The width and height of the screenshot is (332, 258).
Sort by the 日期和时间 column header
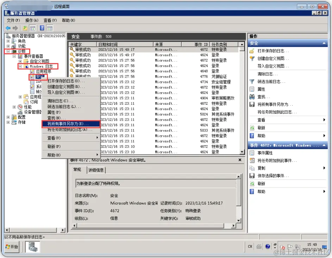point(125,44)
